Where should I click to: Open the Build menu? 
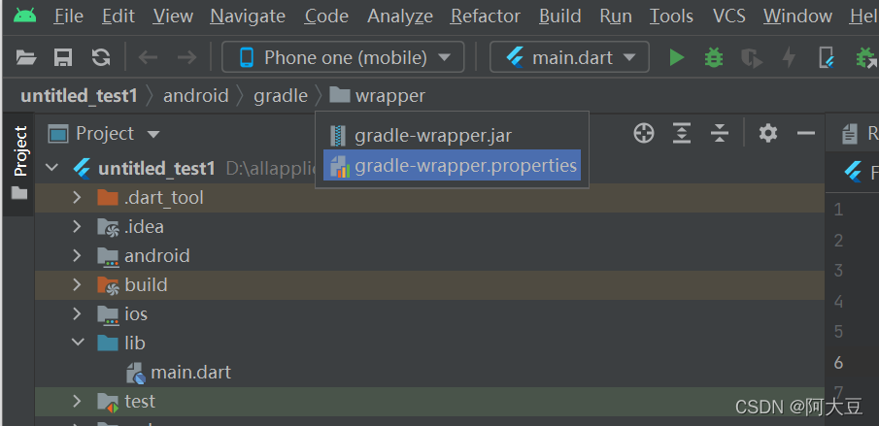tap(560, 16)
